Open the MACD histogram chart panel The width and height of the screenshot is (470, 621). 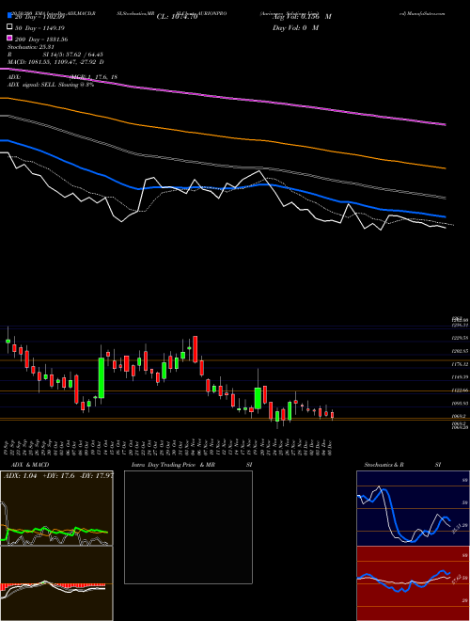point(56,583)
